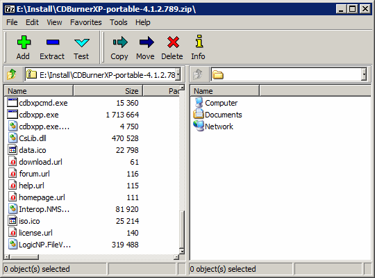Click the left panel archive path field
This screenshot has width=375, height=278.
point(103,74)
